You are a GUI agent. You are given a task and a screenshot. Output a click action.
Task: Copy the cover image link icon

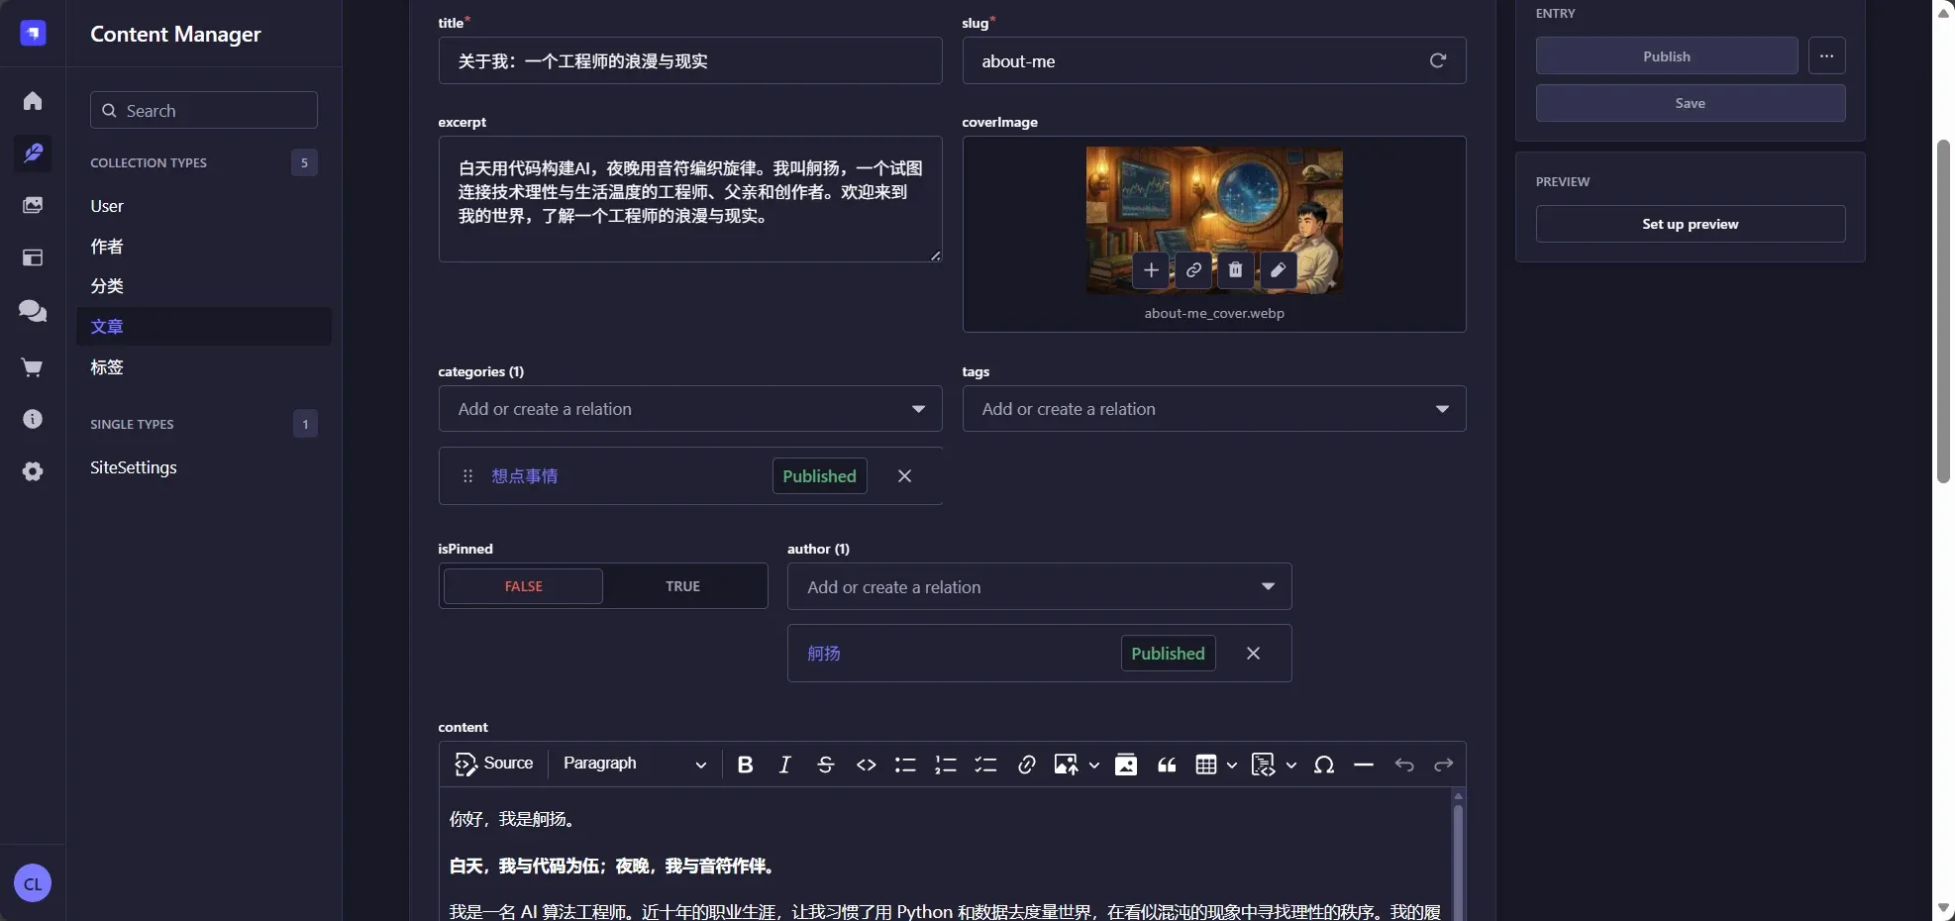pos(1192,269)
